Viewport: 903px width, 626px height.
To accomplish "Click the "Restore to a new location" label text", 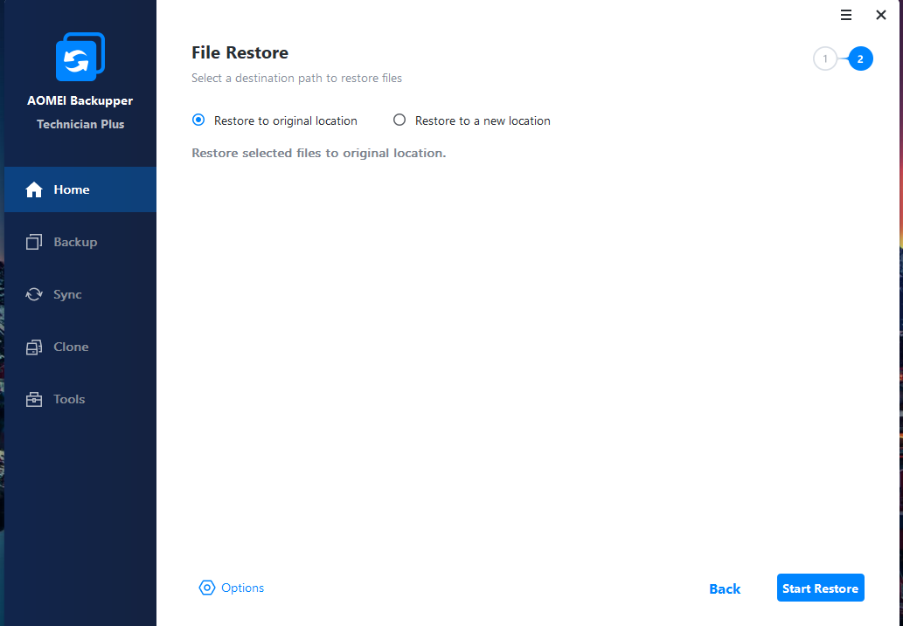I will (483, 121).
